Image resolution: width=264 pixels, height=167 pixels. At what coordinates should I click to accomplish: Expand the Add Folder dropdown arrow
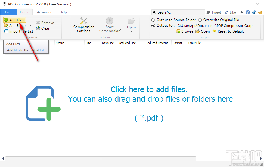[30, 25]
